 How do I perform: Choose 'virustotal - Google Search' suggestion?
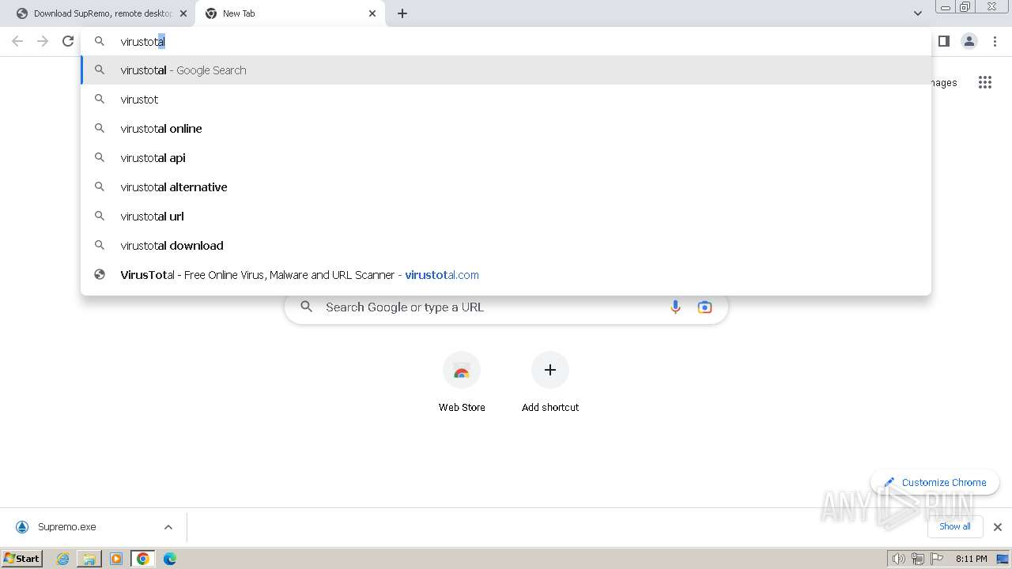click(x=506, y=70)
